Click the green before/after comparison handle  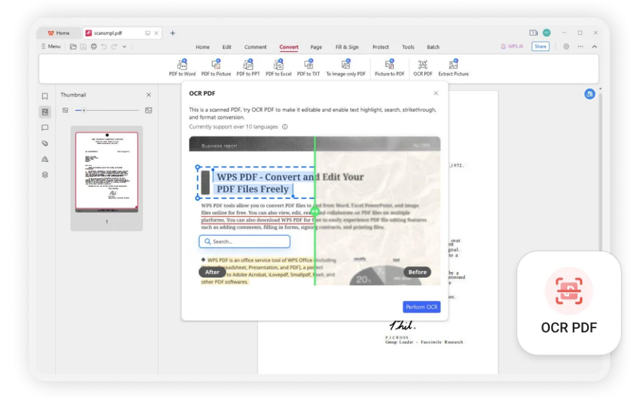[x=315, y=211]
